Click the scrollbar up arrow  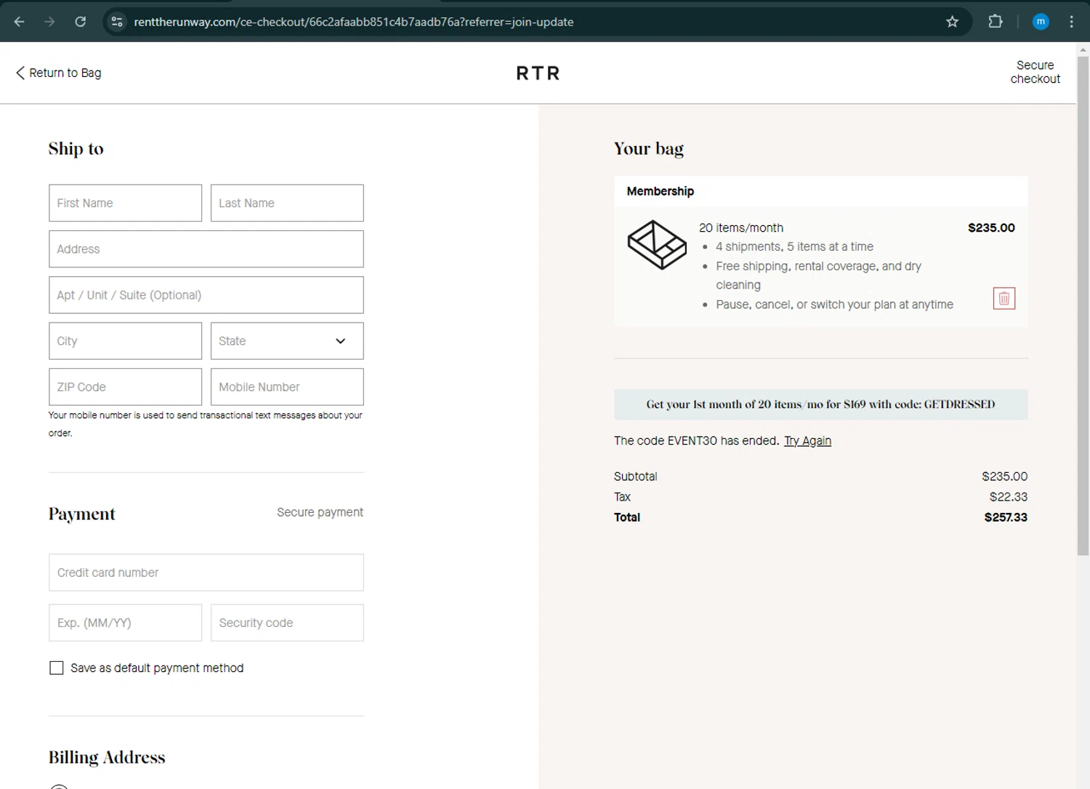pyautogui.click(x=1083, y=50)
